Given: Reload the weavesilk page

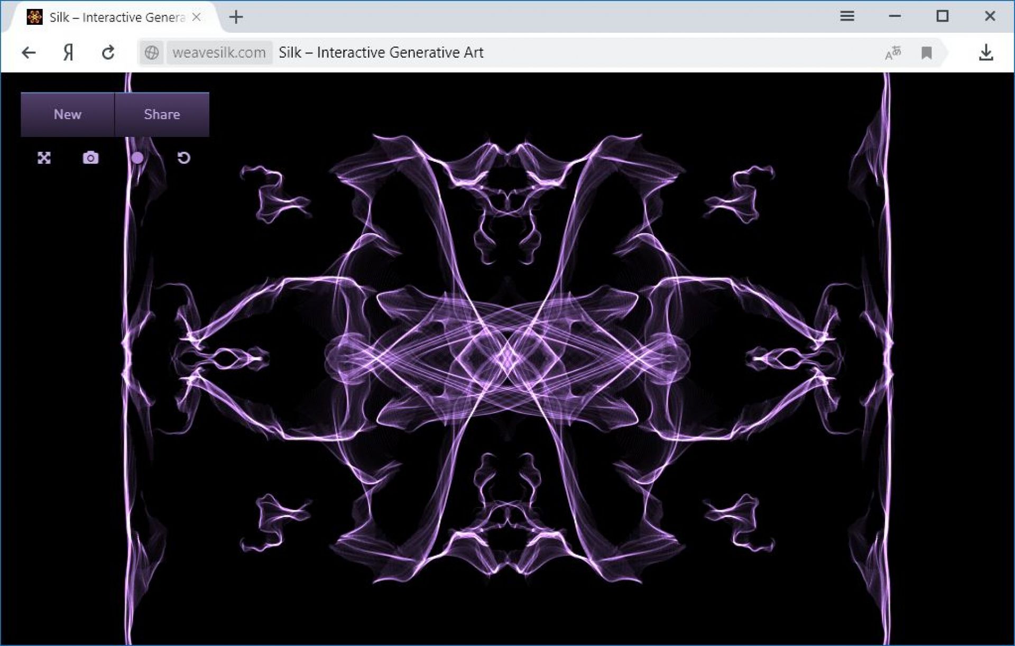Looking at the screenshot, I should (108, 53).
